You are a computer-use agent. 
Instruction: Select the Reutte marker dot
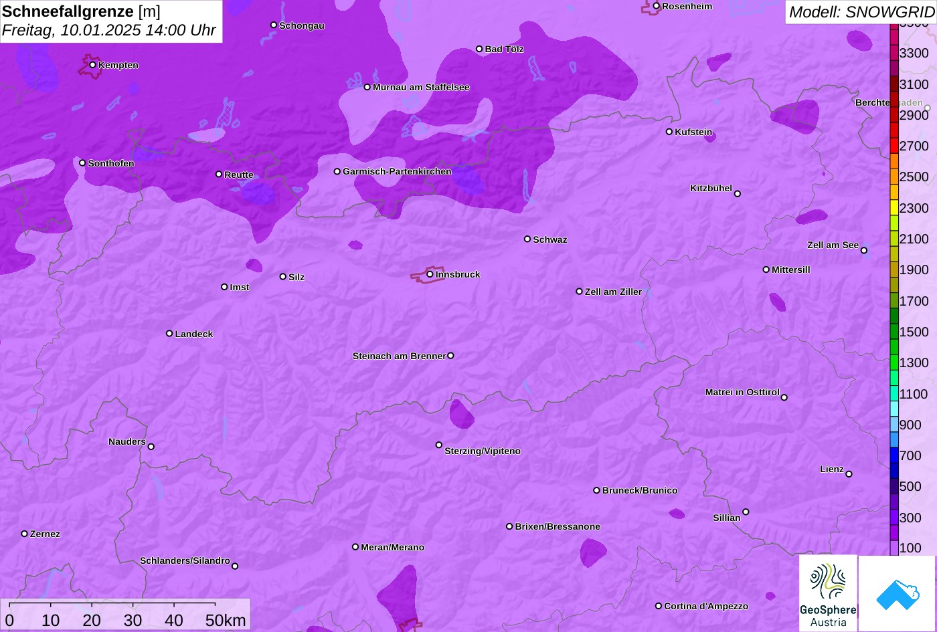[219, 174]
